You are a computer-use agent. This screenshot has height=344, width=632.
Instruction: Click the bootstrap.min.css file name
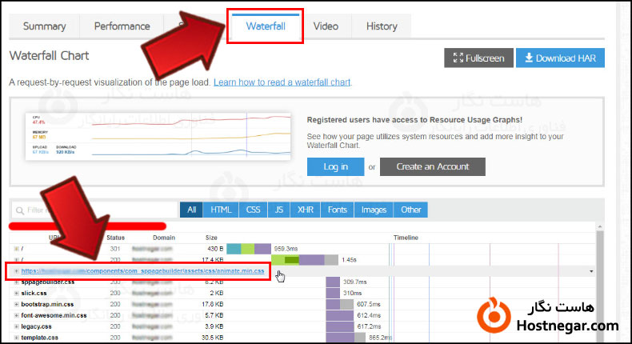point(47,305)
